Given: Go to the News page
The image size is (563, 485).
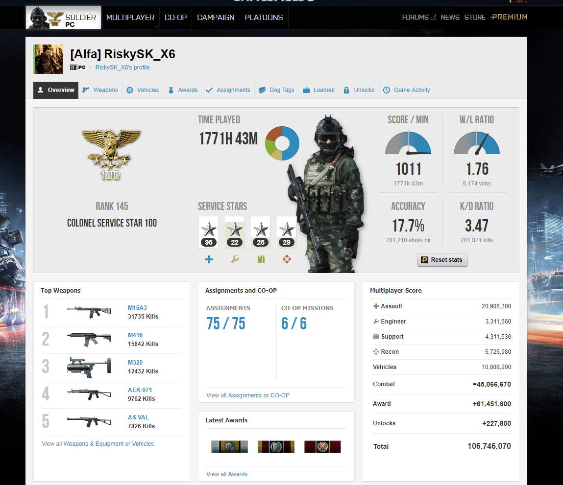Looking at the screenshot, I should 450,17.
